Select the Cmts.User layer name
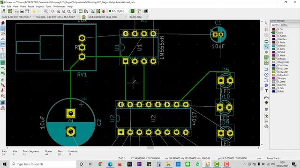 pyautogui.click(x=283, y=65)
